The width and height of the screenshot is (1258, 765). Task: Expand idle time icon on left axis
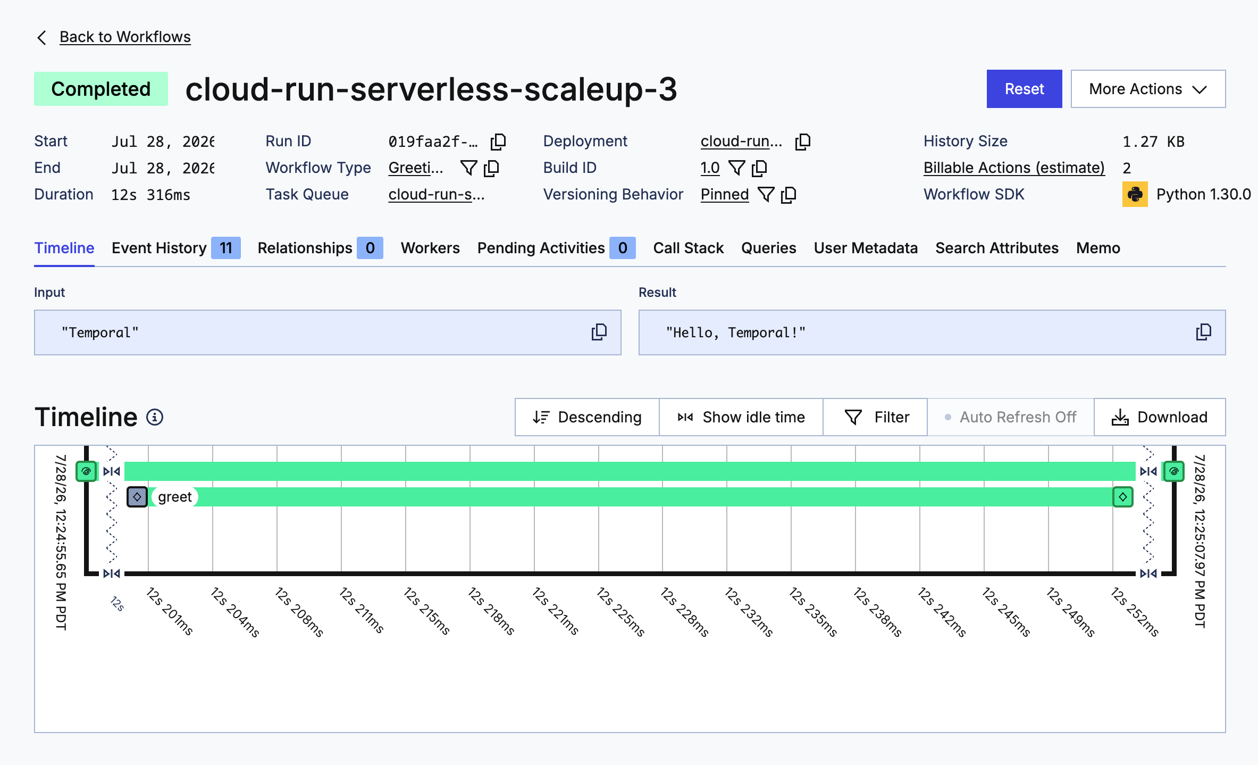(112, 573)
